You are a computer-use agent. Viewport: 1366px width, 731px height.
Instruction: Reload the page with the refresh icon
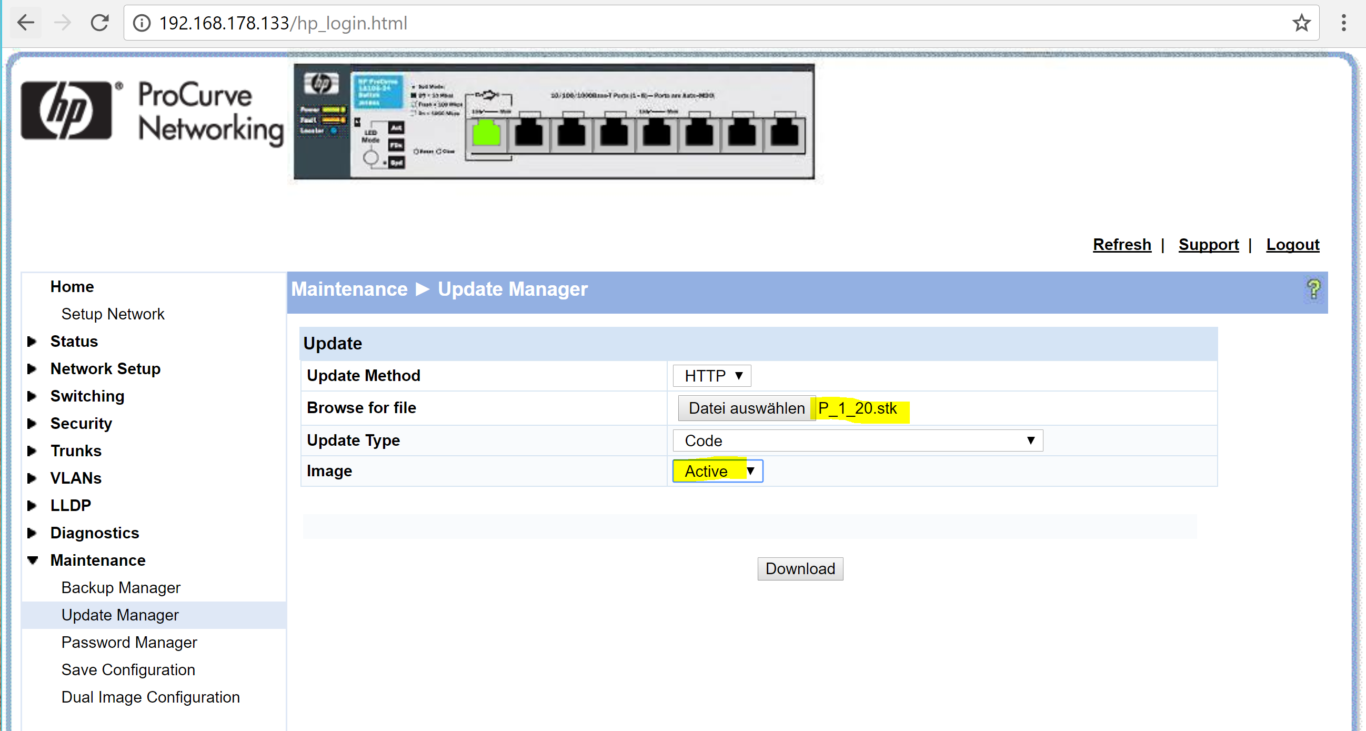pyautogui.click(x=99, y=23)
